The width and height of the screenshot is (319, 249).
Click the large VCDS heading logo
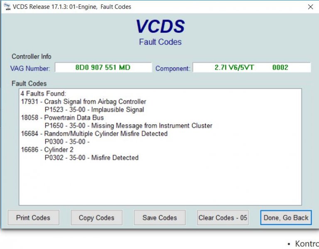[x=160, y=27]
